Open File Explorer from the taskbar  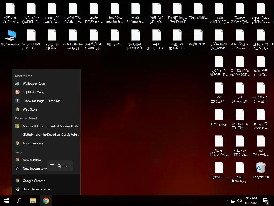point(33,201)
